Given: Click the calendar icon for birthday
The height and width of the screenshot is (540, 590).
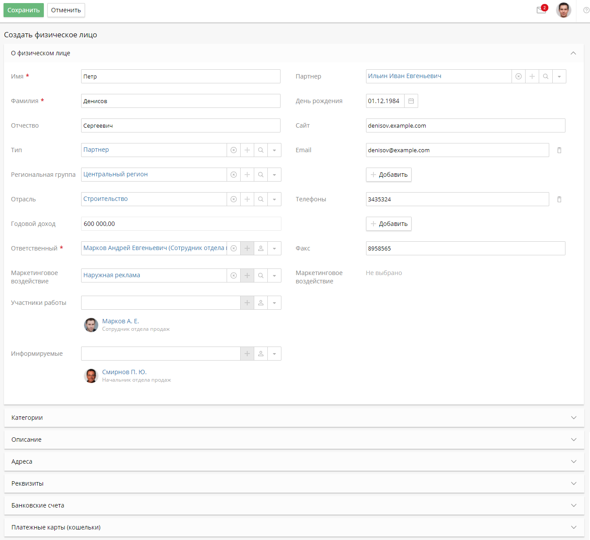Looking at the screenshot, I should [x=411, y=101].
